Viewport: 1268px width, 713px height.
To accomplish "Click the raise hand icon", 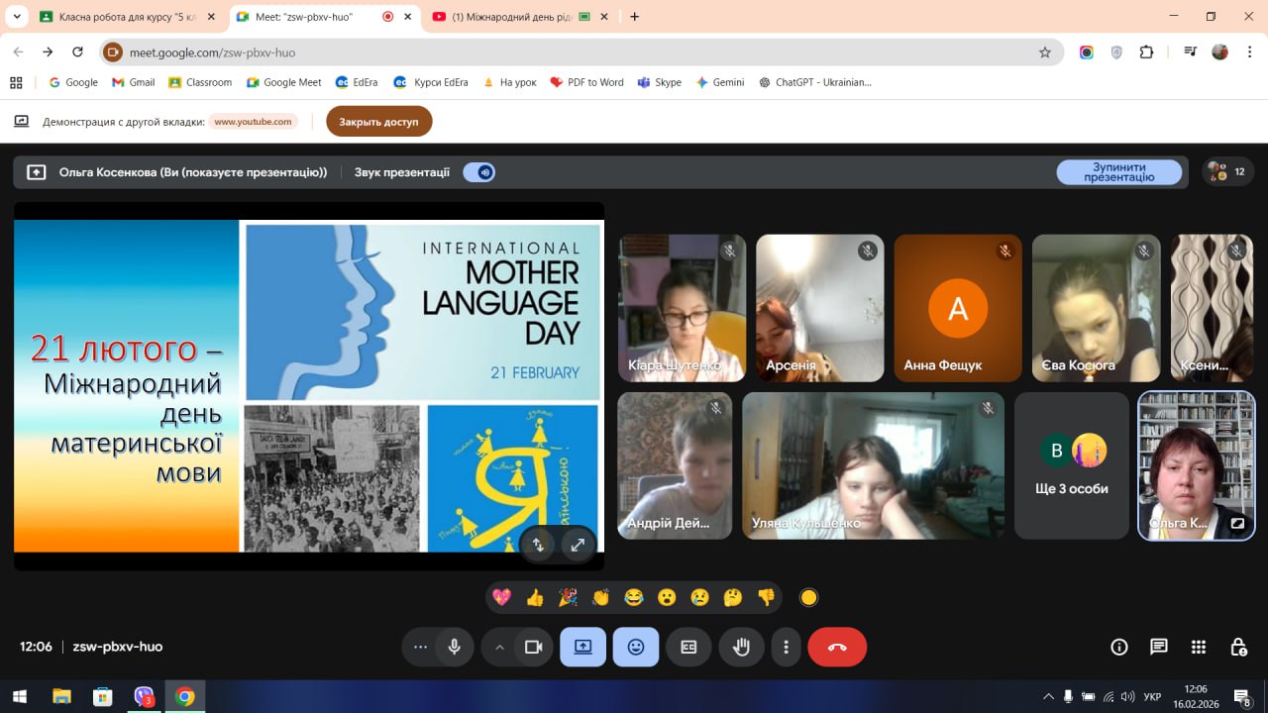I will [x=741, y=647].
